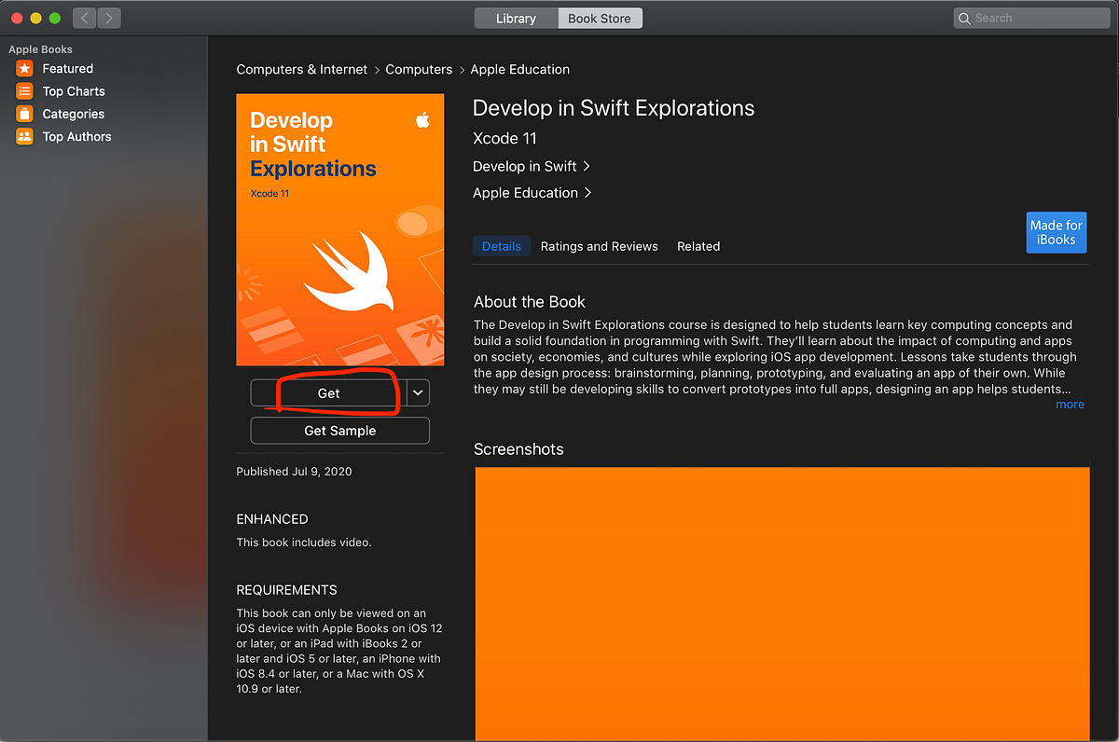Expand the Develop in Swift series link
Viewport: 1119px width, 742px height.
(x=532, y=166)
